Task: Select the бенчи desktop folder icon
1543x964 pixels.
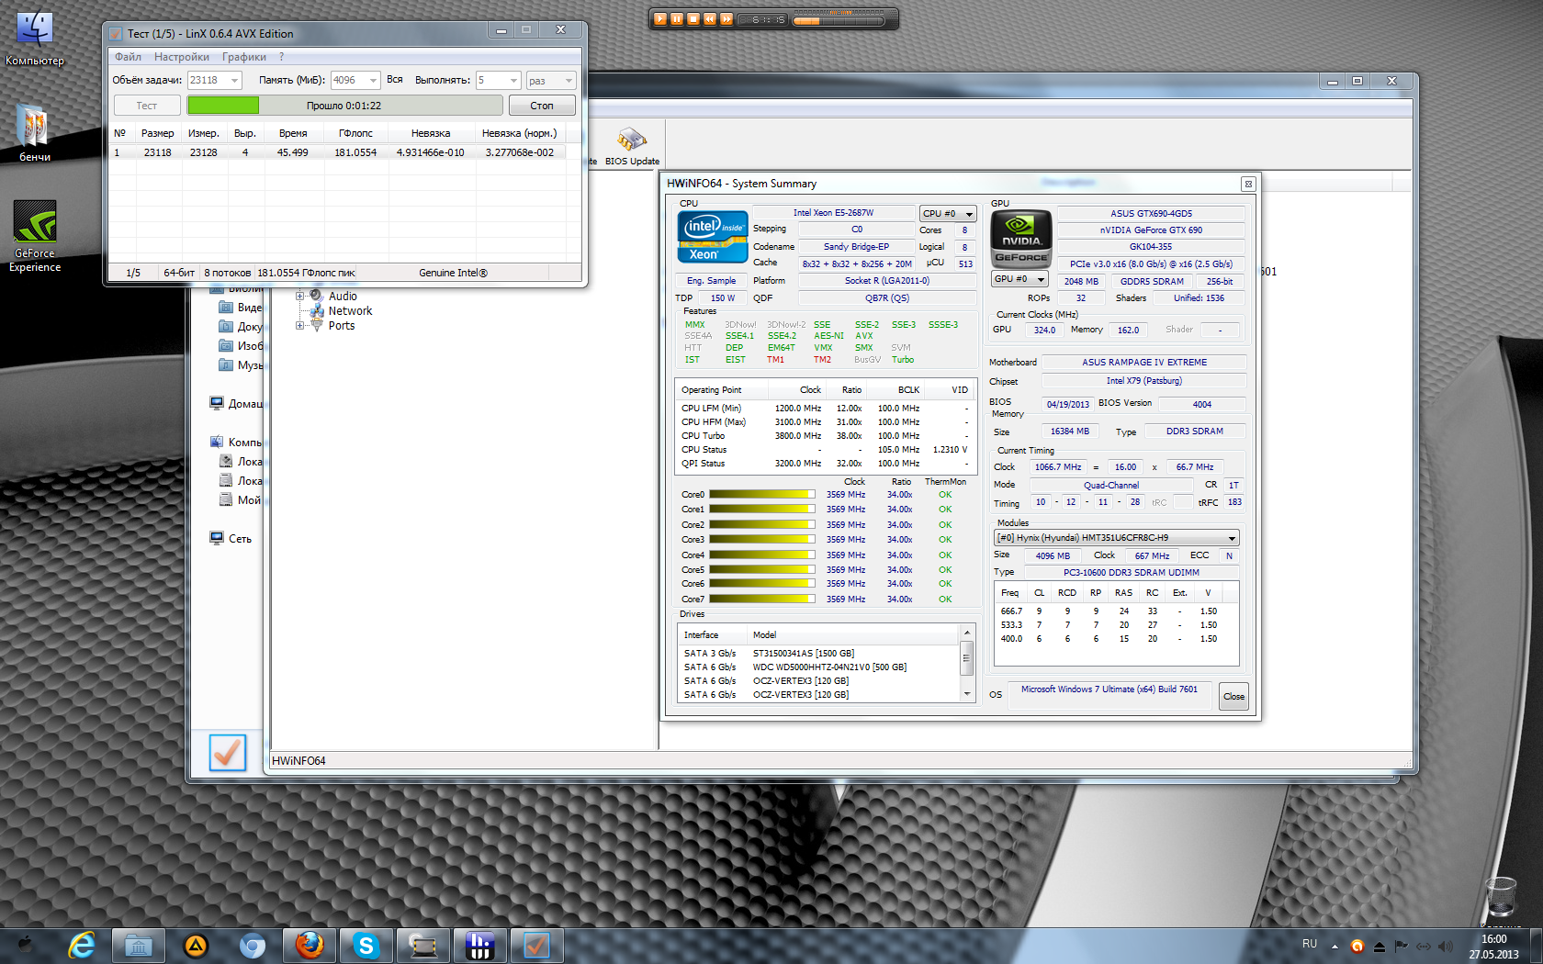Action: tap(35, 134)
